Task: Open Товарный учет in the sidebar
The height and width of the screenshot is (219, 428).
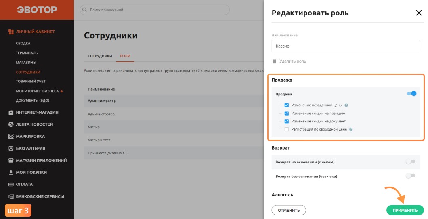Action: [x=31, y=81]
